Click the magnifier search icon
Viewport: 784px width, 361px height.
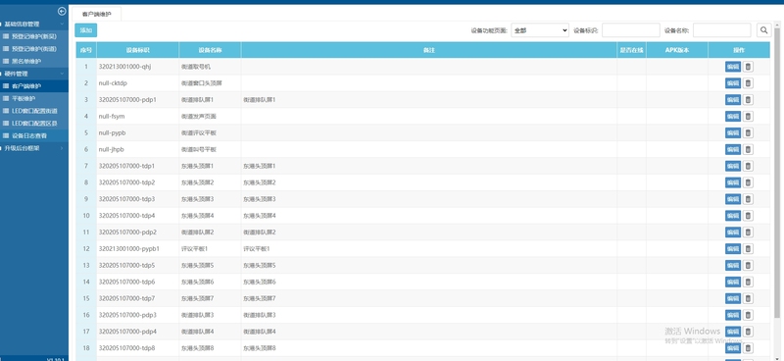click(x=763, y=30)
